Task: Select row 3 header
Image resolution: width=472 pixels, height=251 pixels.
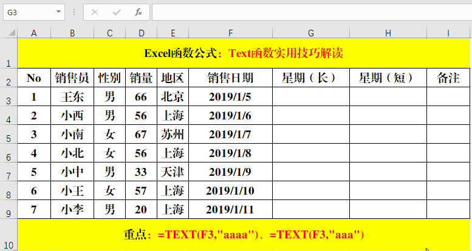Action: tap(9, 96)
